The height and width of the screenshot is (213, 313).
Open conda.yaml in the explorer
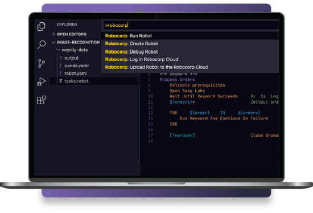(x=76, y=65)
